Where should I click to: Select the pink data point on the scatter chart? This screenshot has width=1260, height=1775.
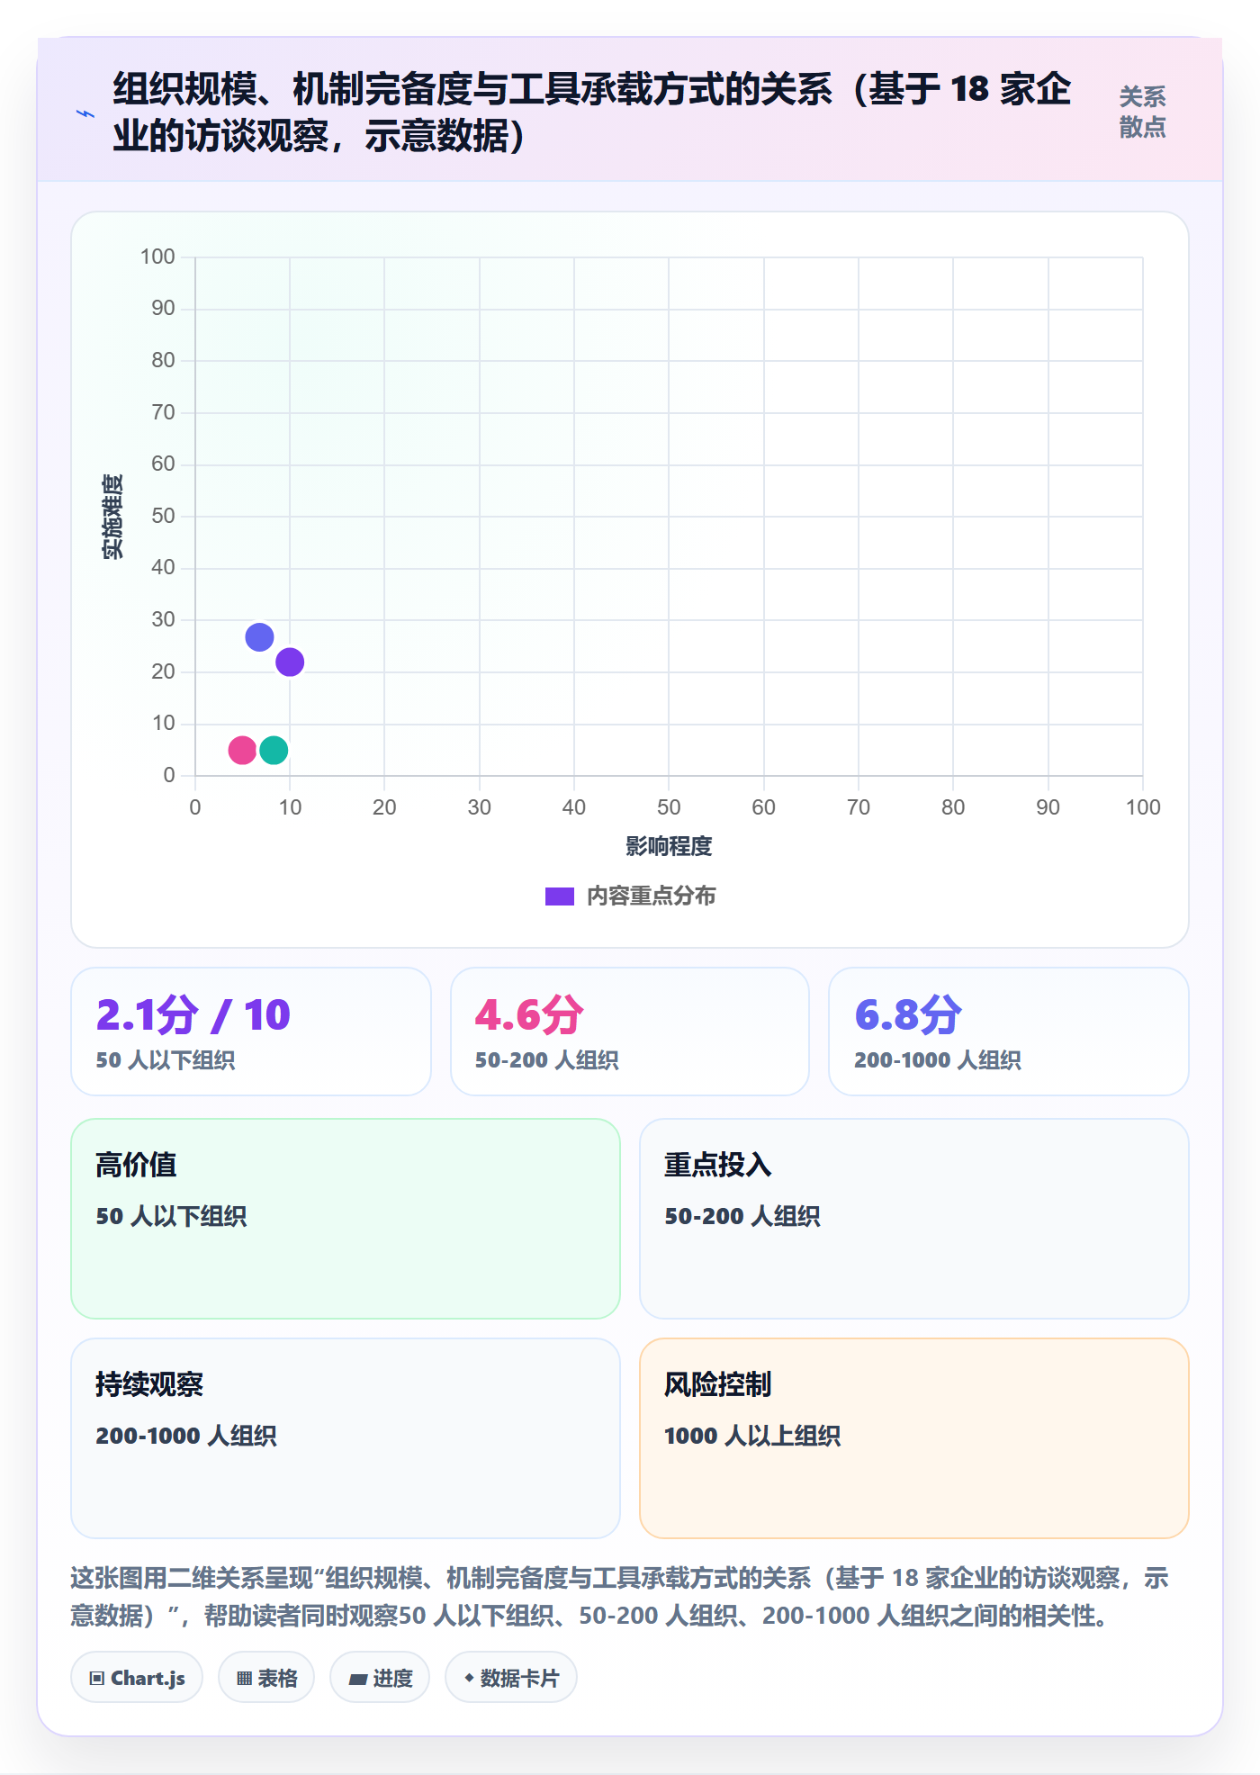click(242, 750)
